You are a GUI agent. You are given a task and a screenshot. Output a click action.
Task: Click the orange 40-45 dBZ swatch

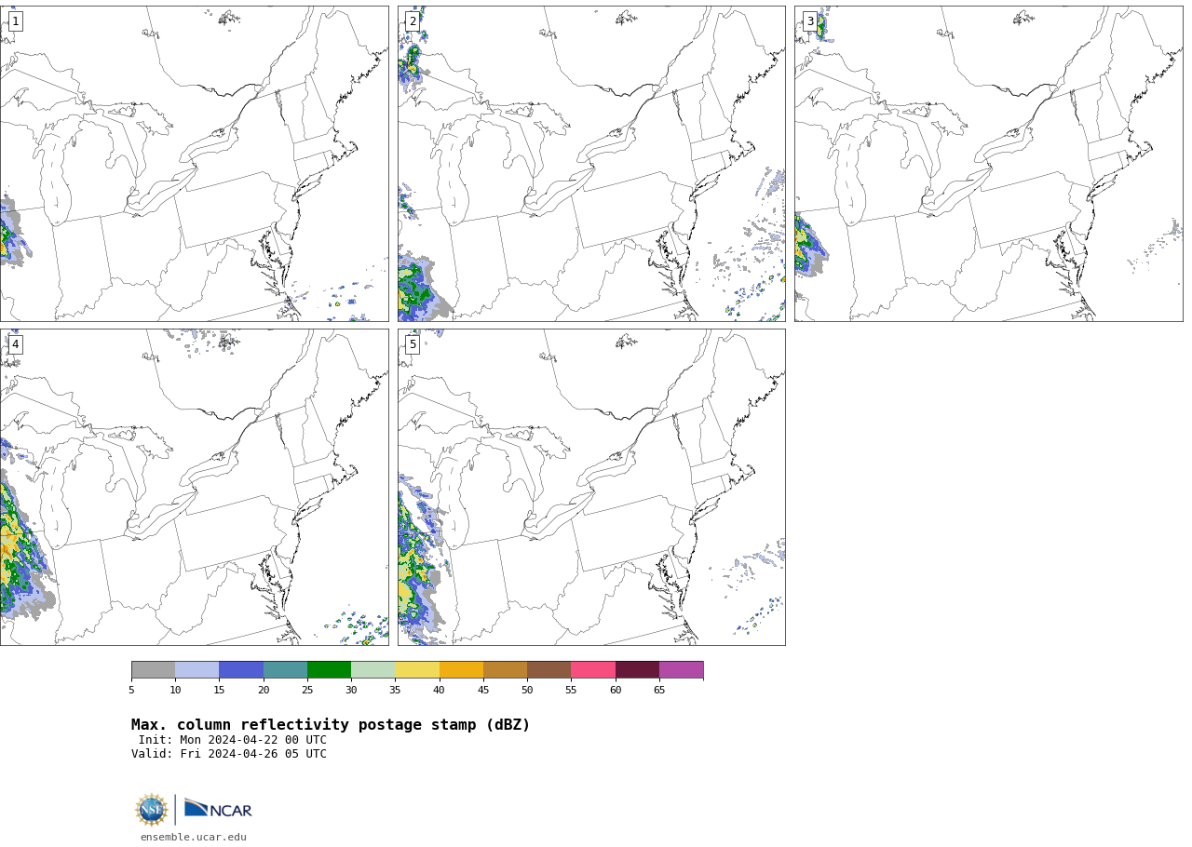pyautogui.click(x=461, y=670)
